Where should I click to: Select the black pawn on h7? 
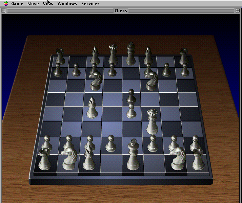coord(185,70)
